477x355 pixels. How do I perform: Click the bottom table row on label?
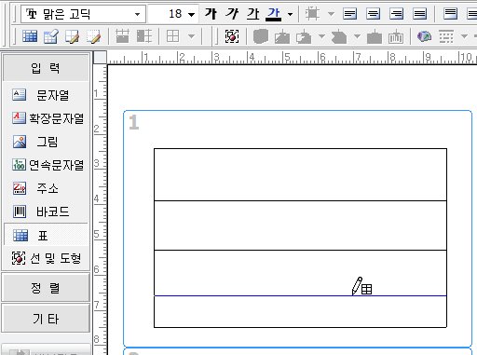coord(300,311)
